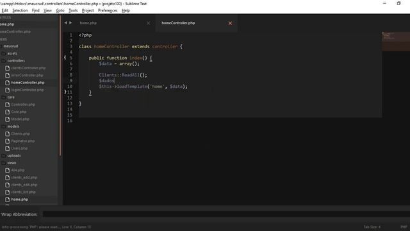Go to next tab with right arrow
This screenshot has width=410, height=231.
[x=70, y=23]
